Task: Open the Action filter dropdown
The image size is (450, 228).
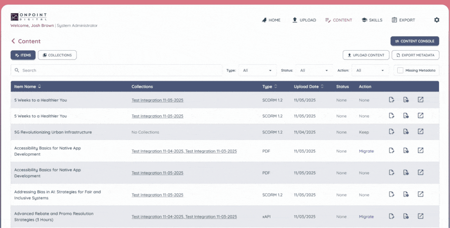Action: click(x=370, y=70)
